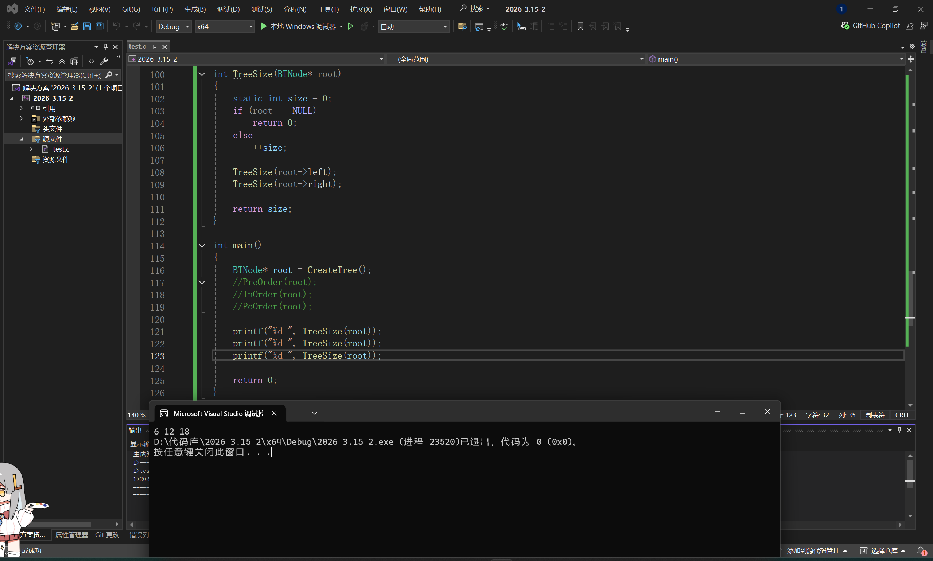
Task: Expand the test.c tree node
Action: [x=31, y=149]
